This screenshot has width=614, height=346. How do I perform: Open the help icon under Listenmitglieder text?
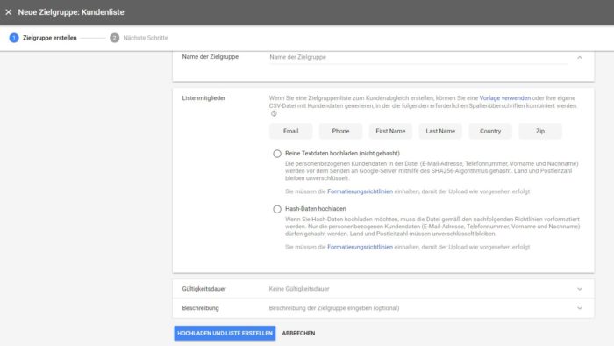[274, 113]
